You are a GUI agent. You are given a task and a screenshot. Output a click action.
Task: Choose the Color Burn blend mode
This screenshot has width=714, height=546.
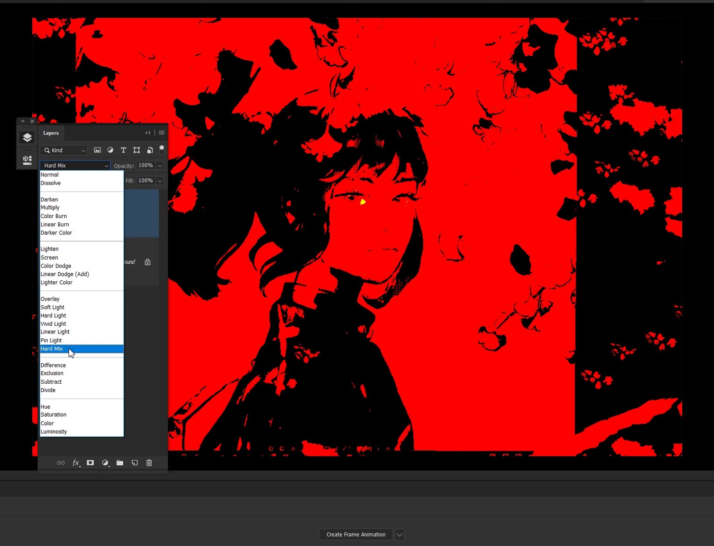point(82,216)
